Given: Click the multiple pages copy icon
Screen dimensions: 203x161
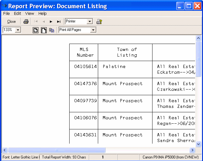Looking at the screenshot, I should coord(51,30).
